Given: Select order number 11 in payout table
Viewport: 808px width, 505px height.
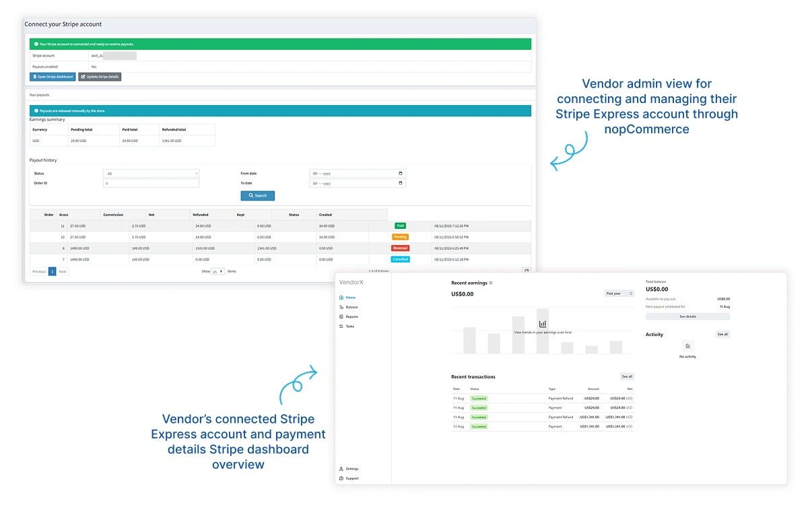Looking at the screenshot, I should pyautogui.click(x=63, y=226).
